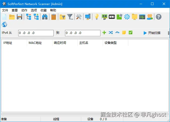170x122 pixels.
Task: Click the green pulse graph monitor icon
Action: tap(142, 17)
